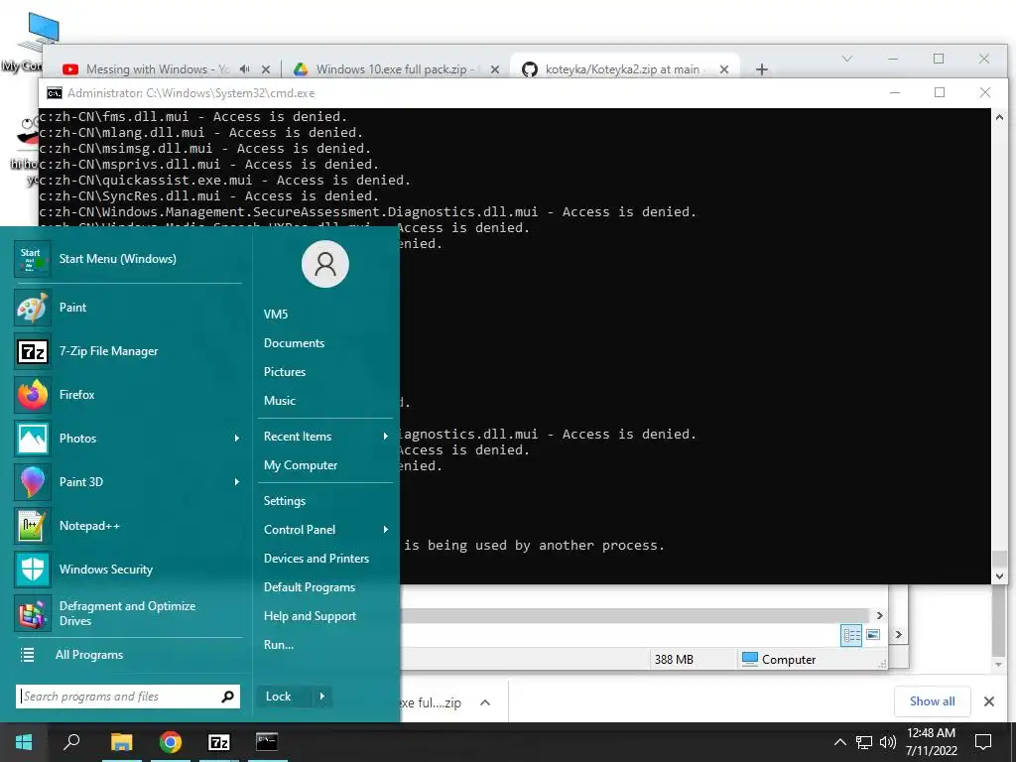Open File Explorer from the taskbar
Image resolution: width=1016 pixels, height=762 pixels.
[121, 742]
